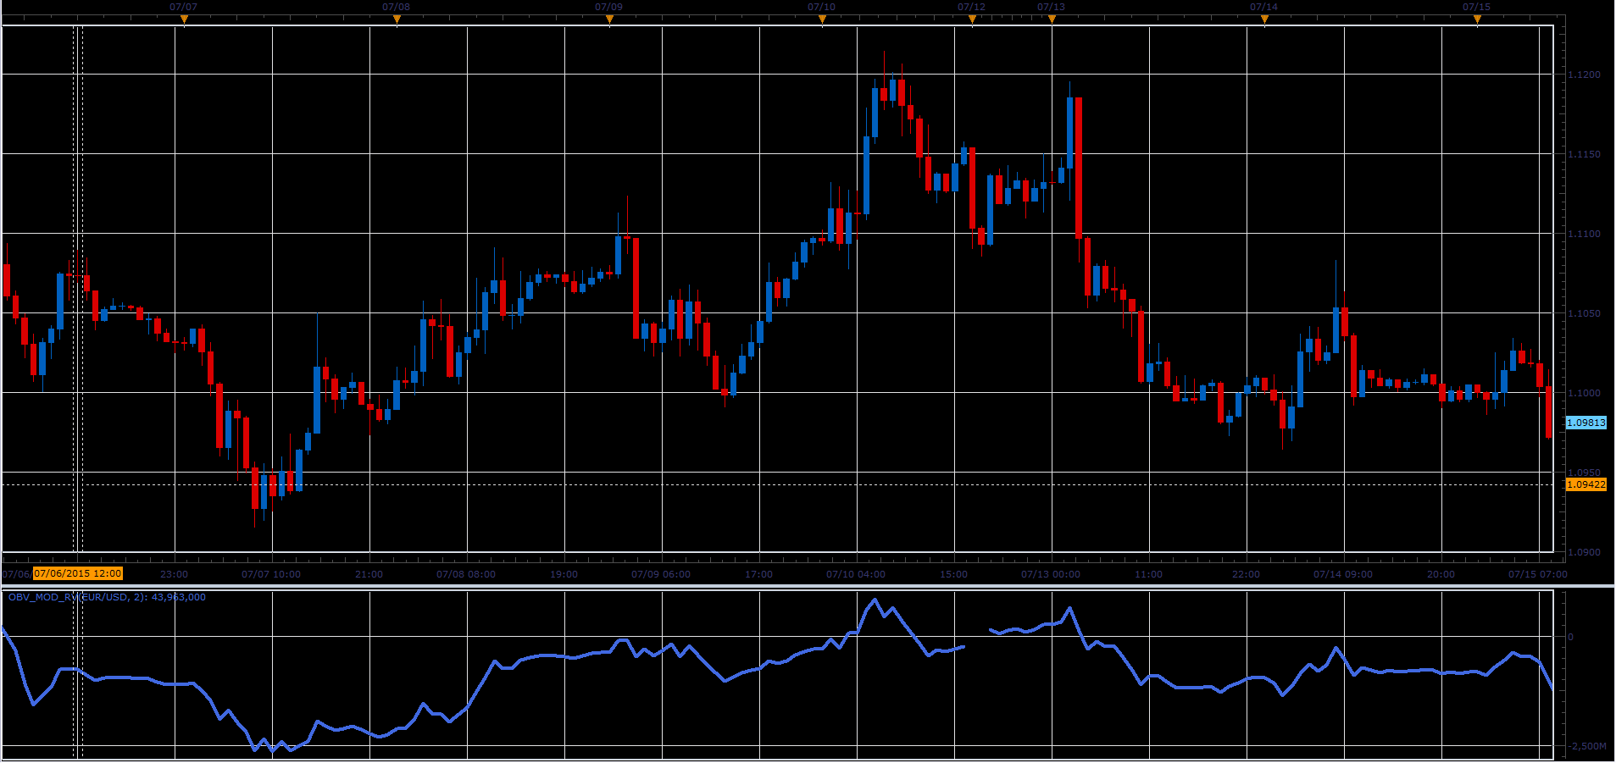Click the divider bar between price chart and indicator
The width and height of the screenshot is (1616, 763).
[x=808, y=585]
